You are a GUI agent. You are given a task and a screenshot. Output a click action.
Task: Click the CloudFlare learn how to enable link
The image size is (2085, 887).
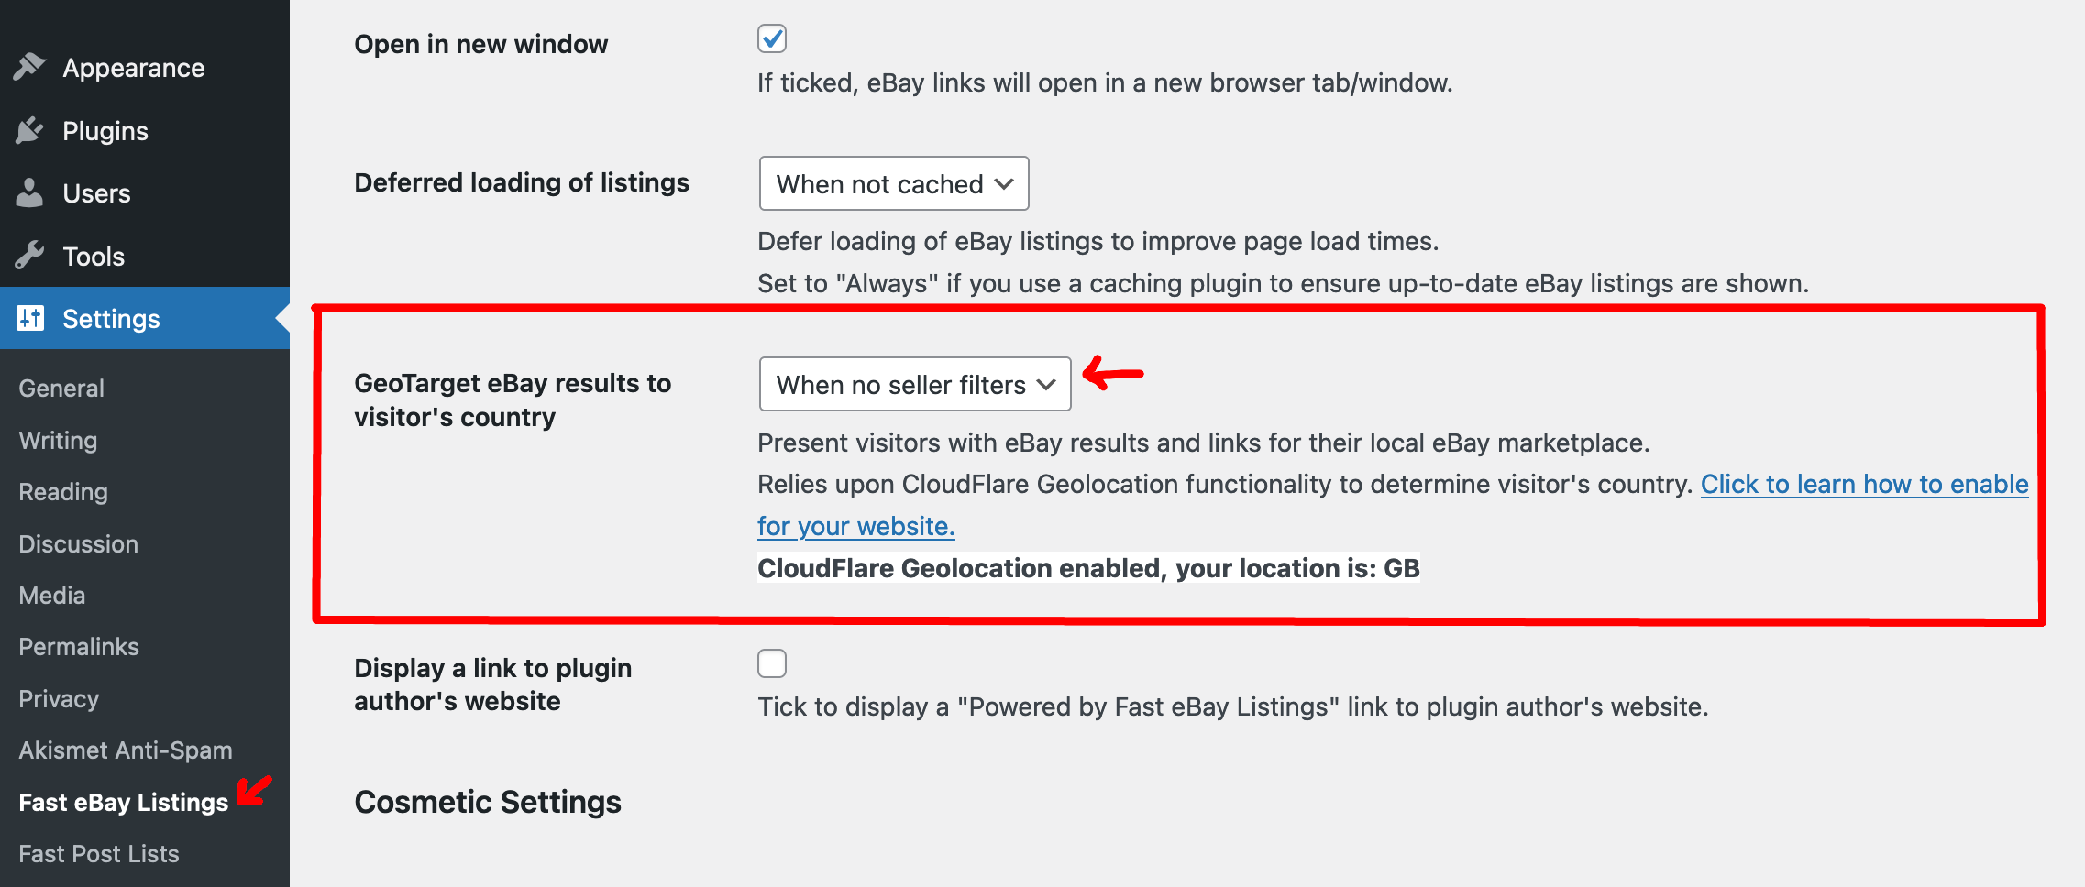1864,484
